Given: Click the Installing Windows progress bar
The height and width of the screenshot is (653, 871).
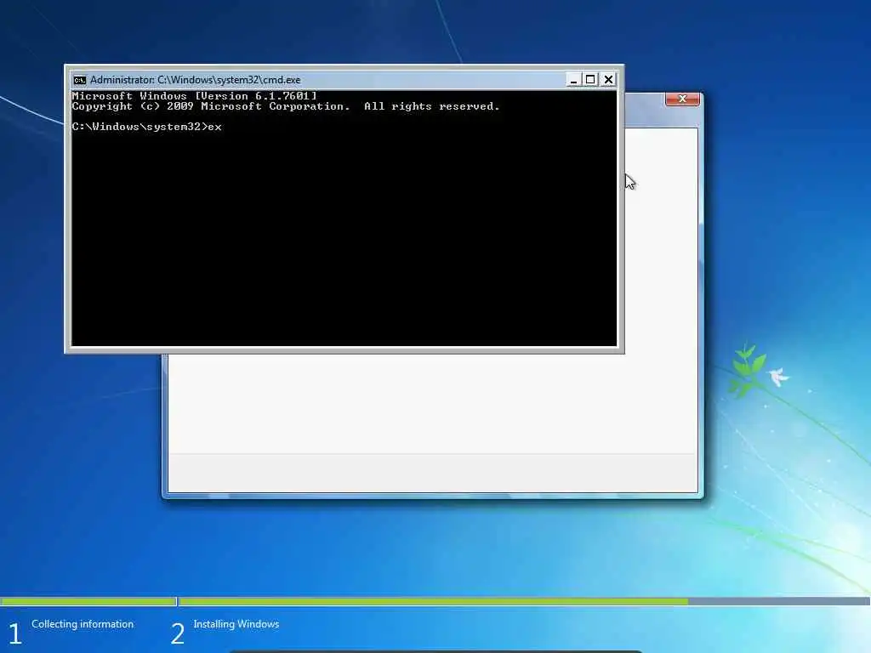Looking at the screenshot, I should (524, 601).
